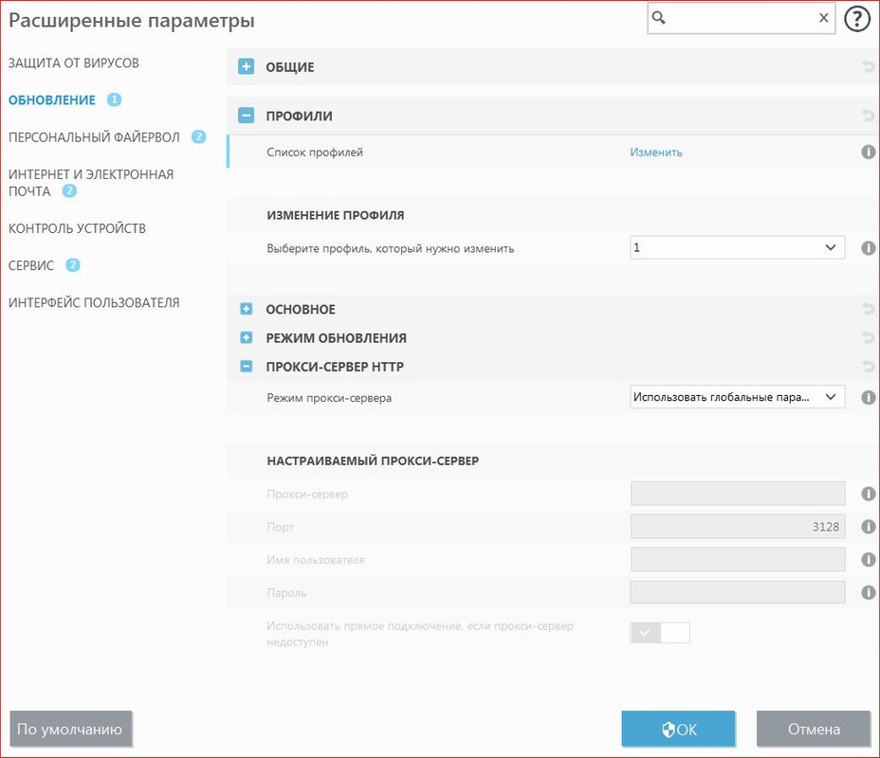
Task: Click badge 2 next to ПЕРСОНАЛЬНЫЙ ФАЙЕРВОЛ
Action: tap(199, 136)
